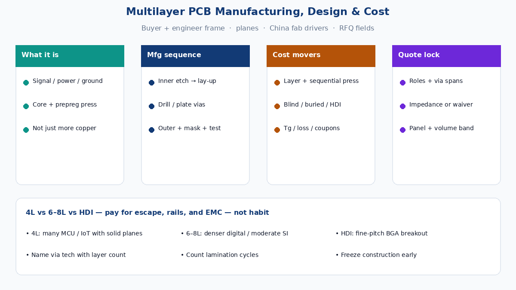
Task: Click 'Name via tech with layer count'
Action: click(x=76, y=255)
